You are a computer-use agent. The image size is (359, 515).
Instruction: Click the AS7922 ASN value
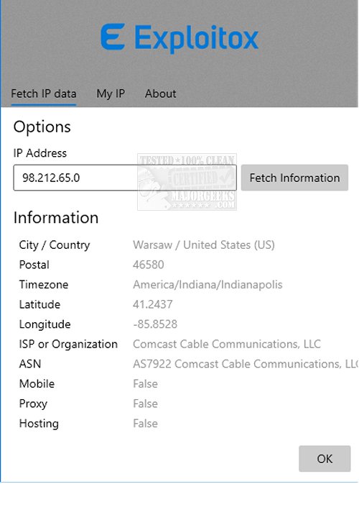[x=246, y=364]
